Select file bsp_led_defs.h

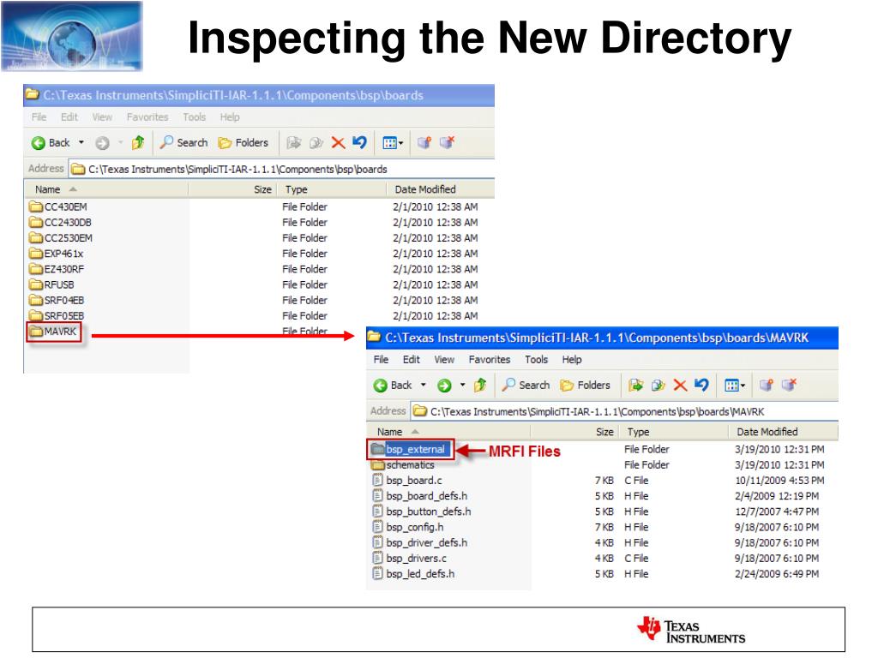(413, 574)
